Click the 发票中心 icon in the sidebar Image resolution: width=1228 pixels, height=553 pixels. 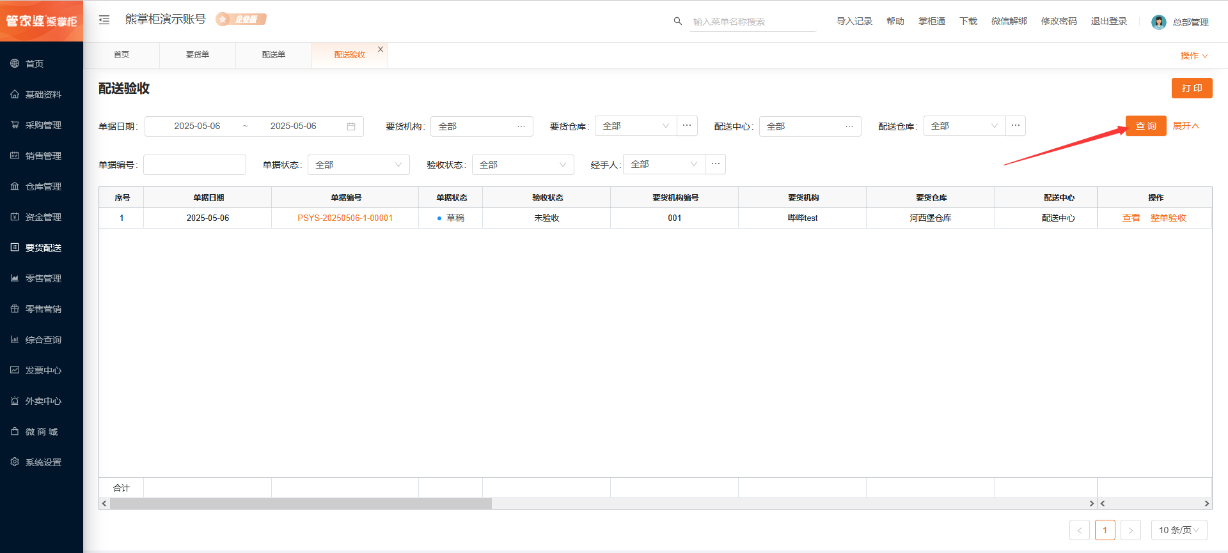(15, 370)
